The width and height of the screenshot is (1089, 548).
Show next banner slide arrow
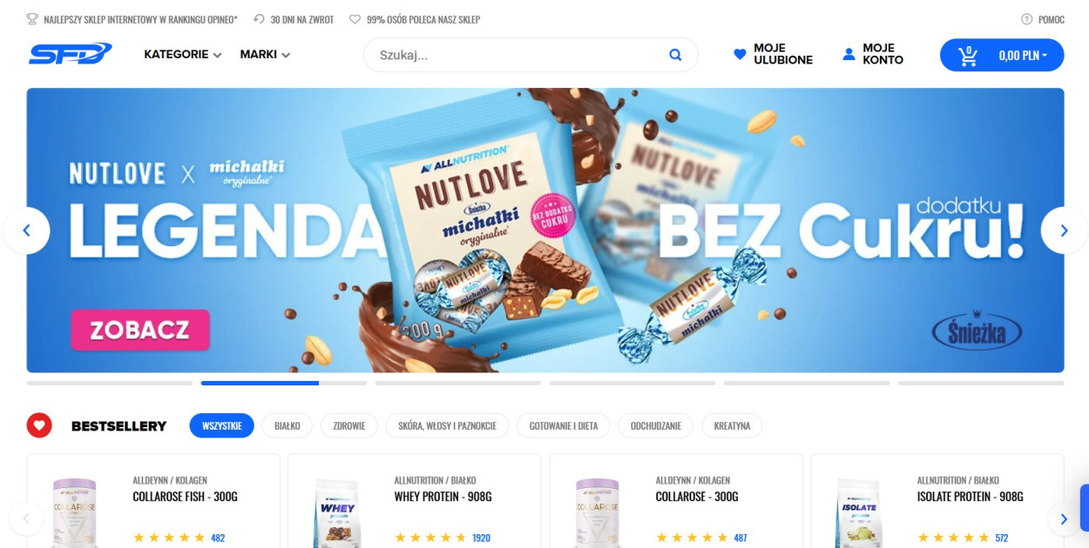1064,231
